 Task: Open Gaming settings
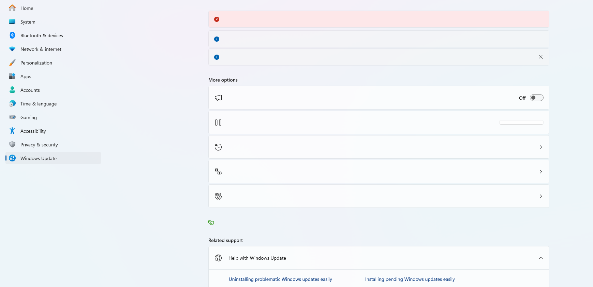pyautogui.click(x=53, y=117)
